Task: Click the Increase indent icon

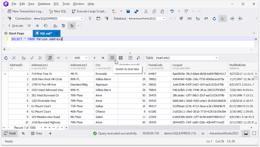Action: [x=240, y=19]
